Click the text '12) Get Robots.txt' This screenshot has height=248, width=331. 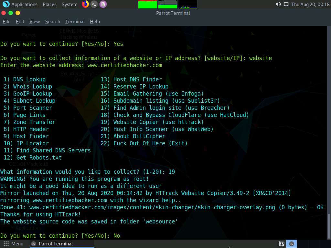click(33, 158)
